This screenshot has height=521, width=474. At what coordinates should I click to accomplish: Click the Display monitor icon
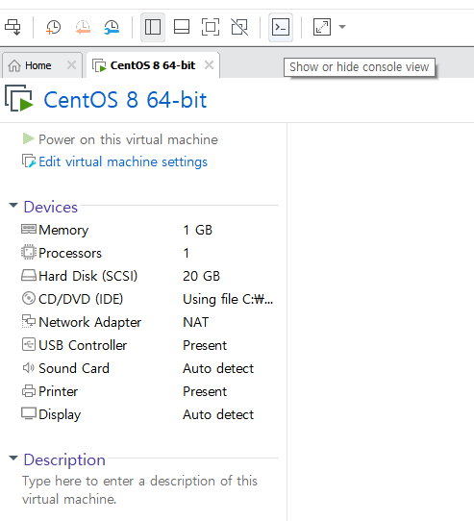tap(29, 413)
